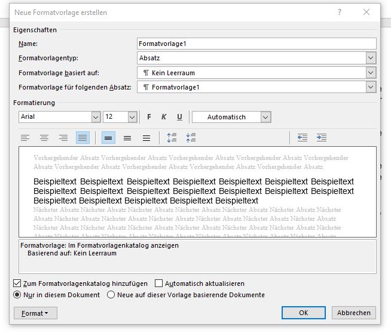Open the font size 12 dropdown
The height and width of the screenshot is (336, 391).
coord(132,117)
